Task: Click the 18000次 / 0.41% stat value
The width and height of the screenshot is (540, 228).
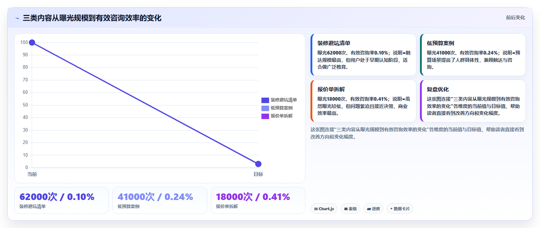Action: coord(253,197)
